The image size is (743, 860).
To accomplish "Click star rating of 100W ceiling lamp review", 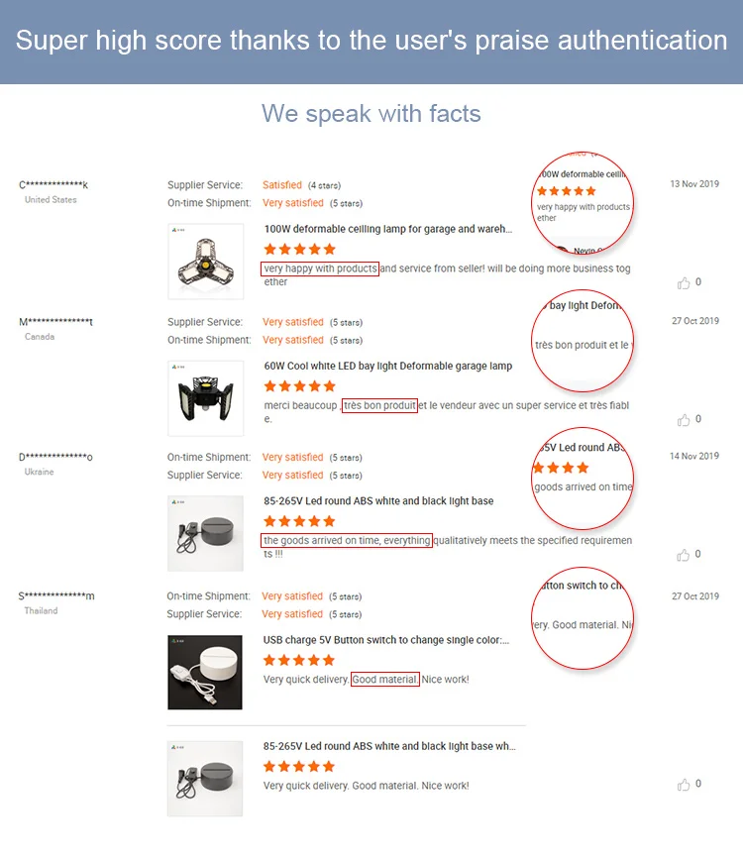I will point(299,249).
